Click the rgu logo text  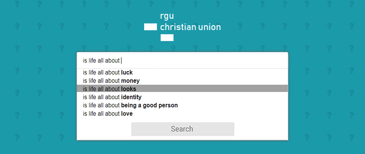tap(167, 17)
